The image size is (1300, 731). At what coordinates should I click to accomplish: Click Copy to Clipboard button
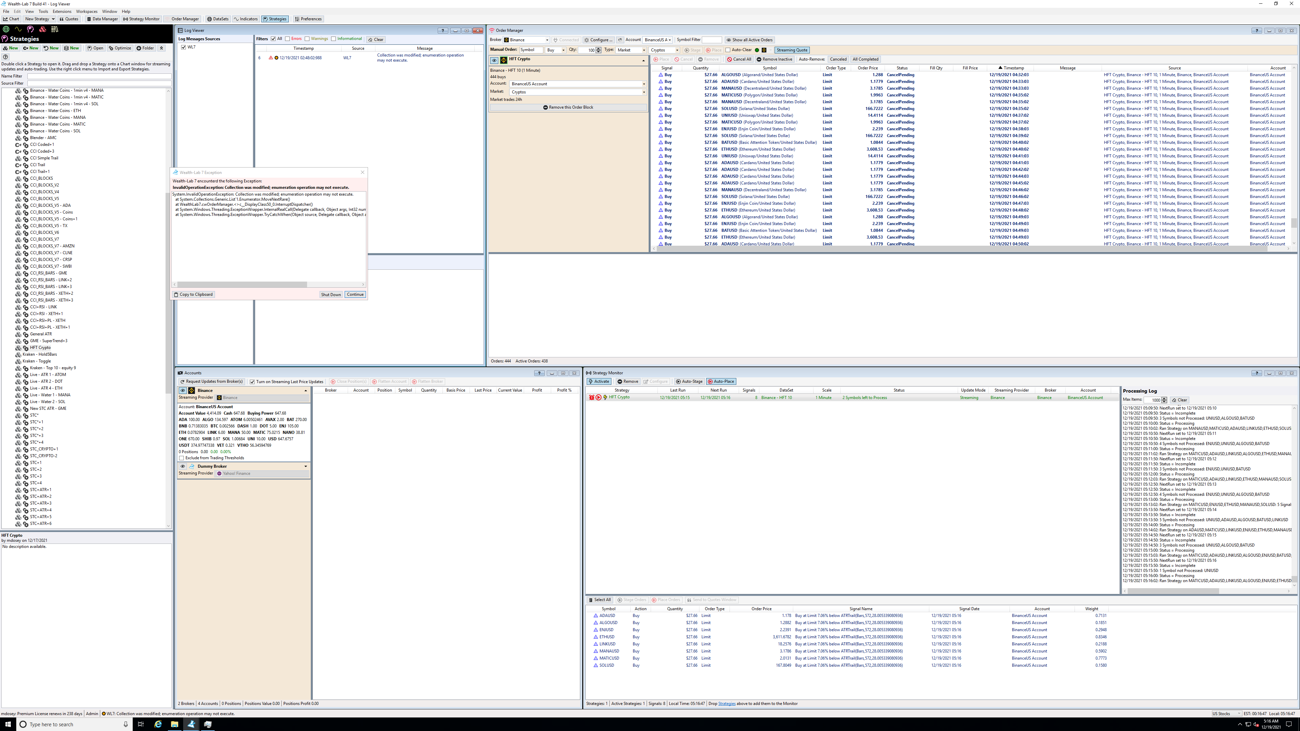(x=193, y=295)
